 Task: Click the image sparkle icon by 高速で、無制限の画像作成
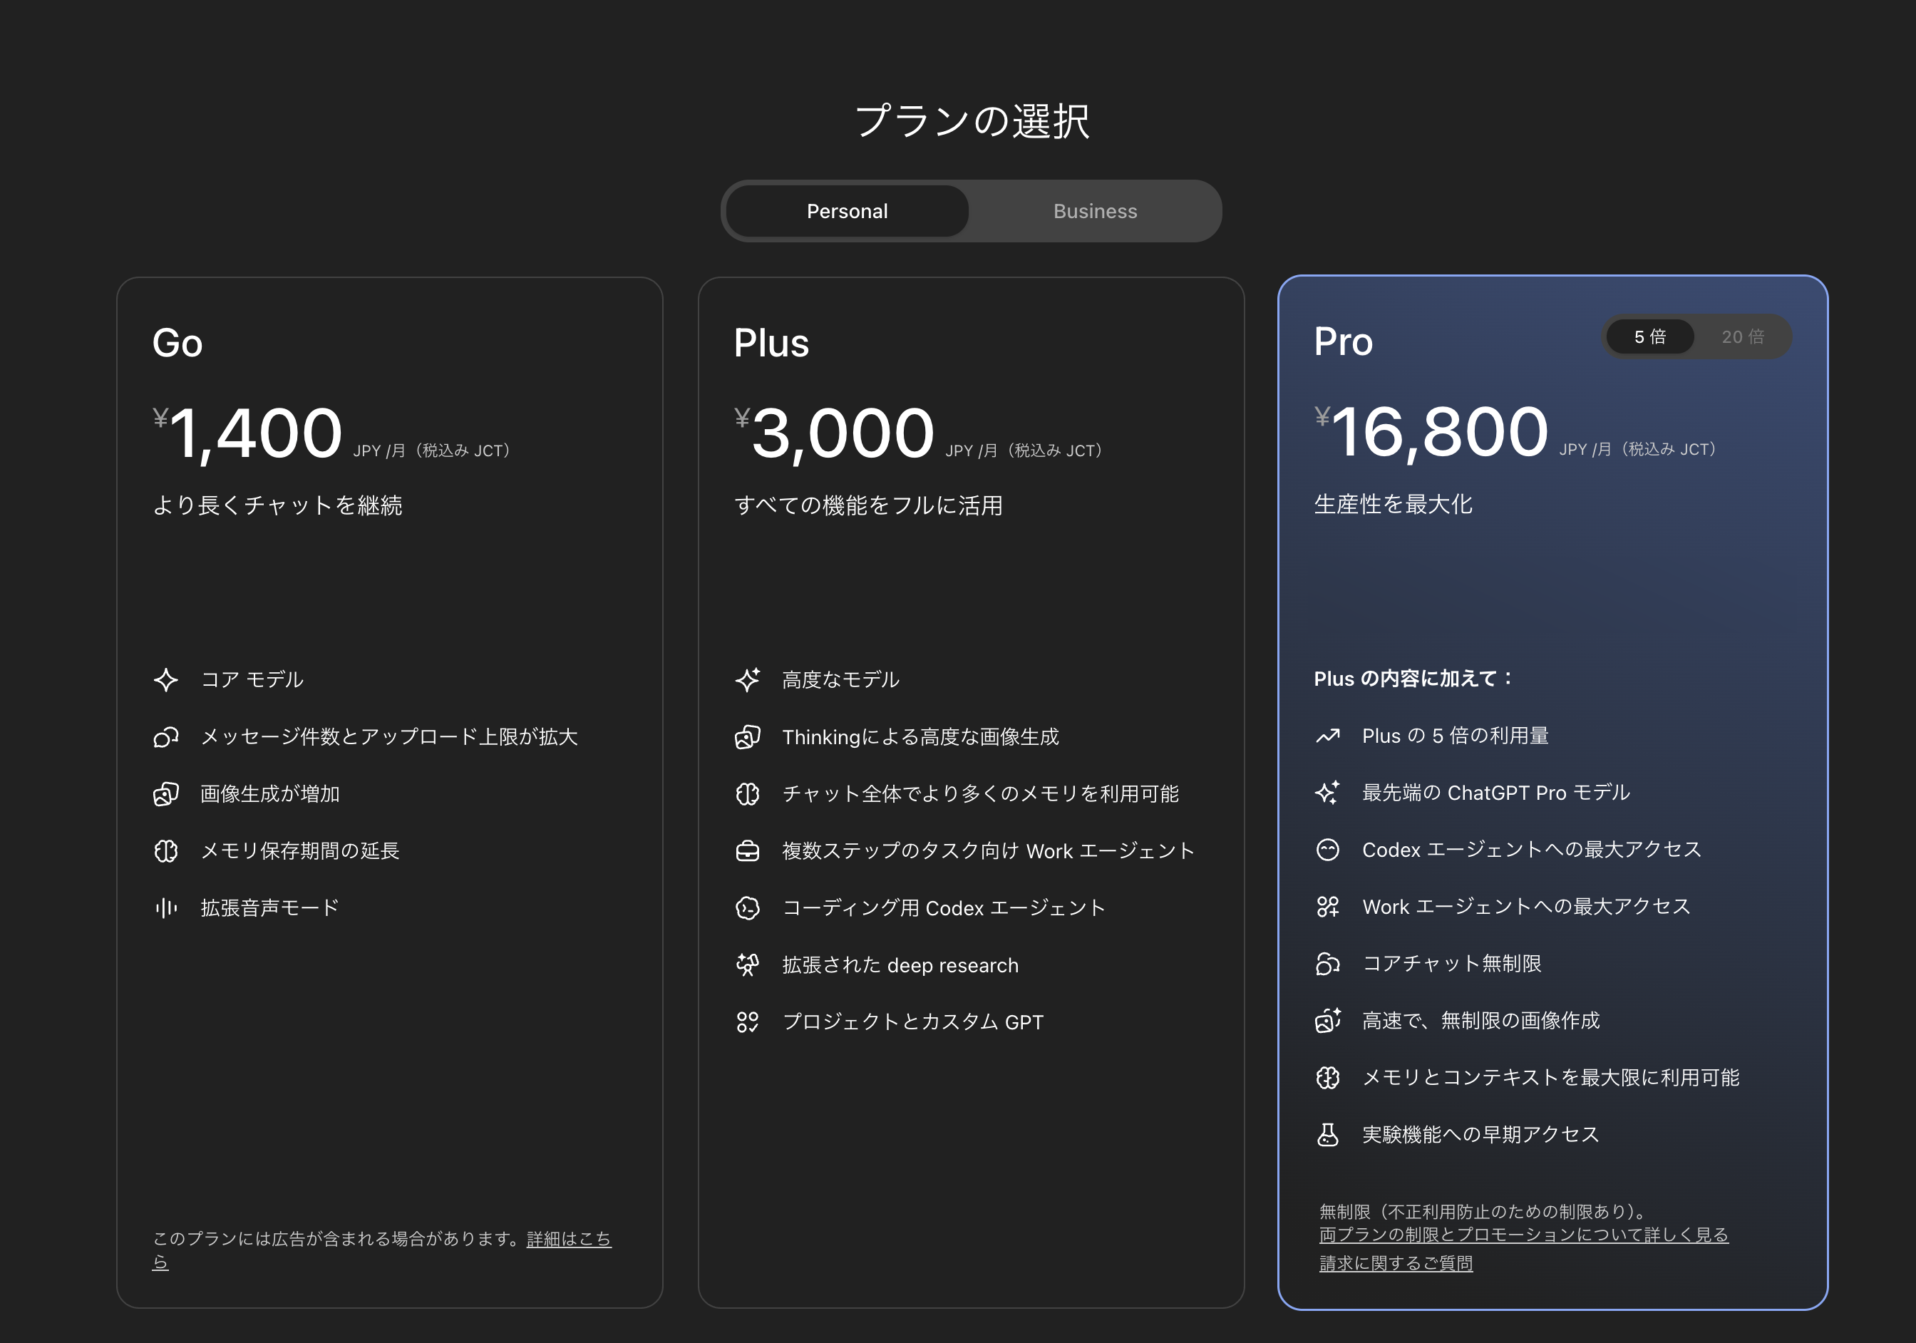pos(1328,1020)
